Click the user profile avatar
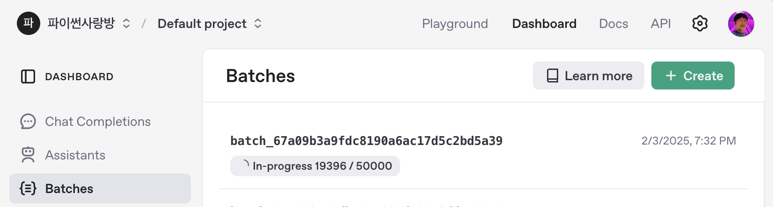This screenshot has height=207, width=773. point(741,24)
